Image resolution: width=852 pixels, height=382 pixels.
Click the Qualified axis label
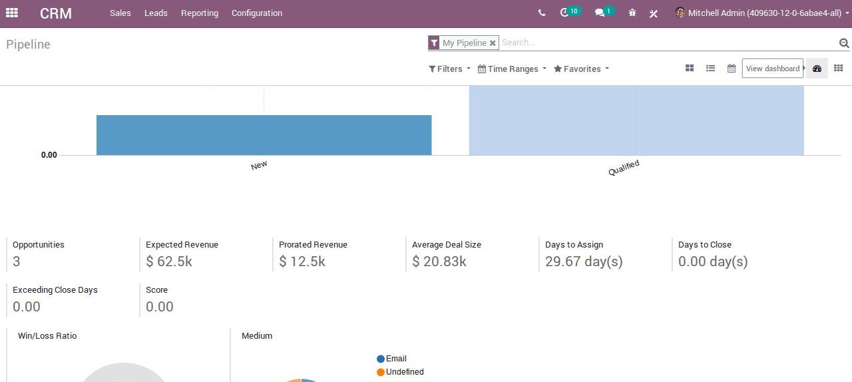tap(624, 168)
